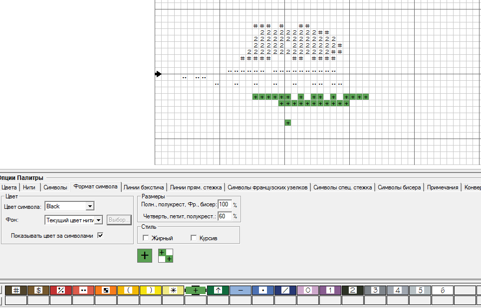Image resolution: width=481 pixels, height=308 pixels.
Task: Select the navy slash symbol palette cell
Action: [x=285, y=290]
